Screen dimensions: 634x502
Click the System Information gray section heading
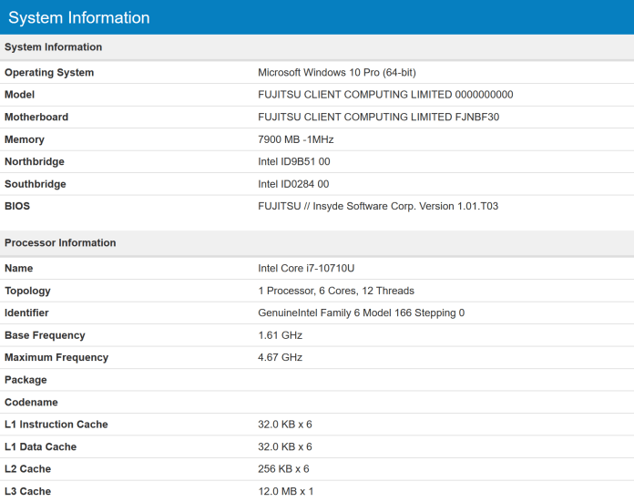53,47
